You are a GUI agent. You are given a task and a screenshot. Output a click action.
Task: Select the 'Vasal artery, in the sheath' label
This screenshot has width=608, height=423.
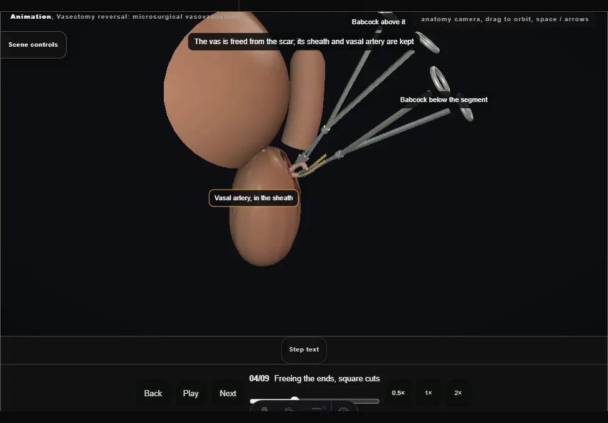(254, 198)
